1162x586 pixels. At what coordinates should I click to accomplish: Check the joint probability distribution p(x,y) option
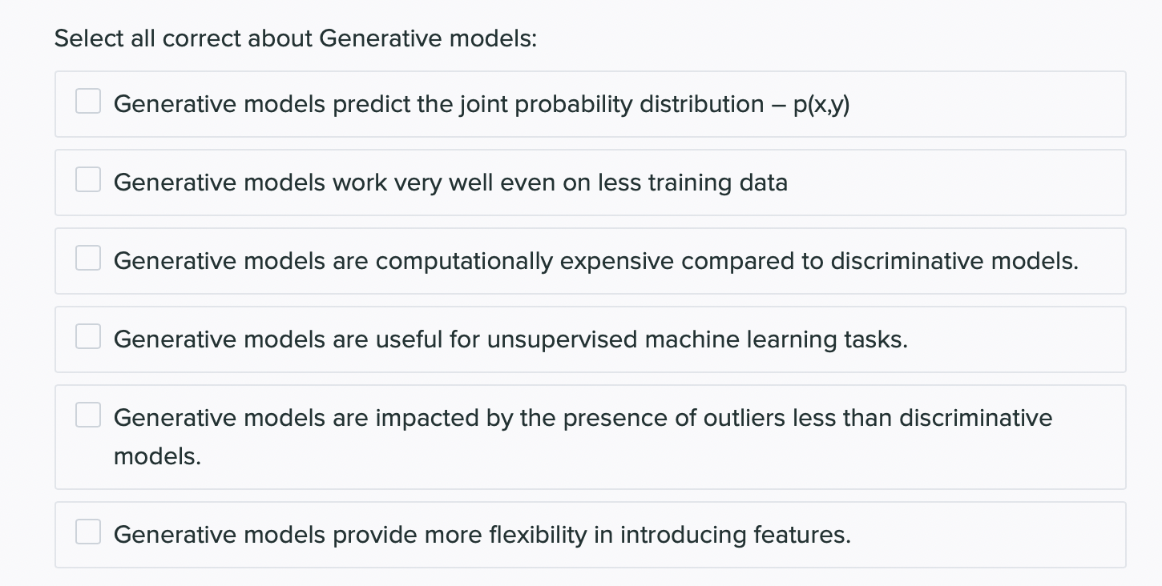tap(87, 101)
